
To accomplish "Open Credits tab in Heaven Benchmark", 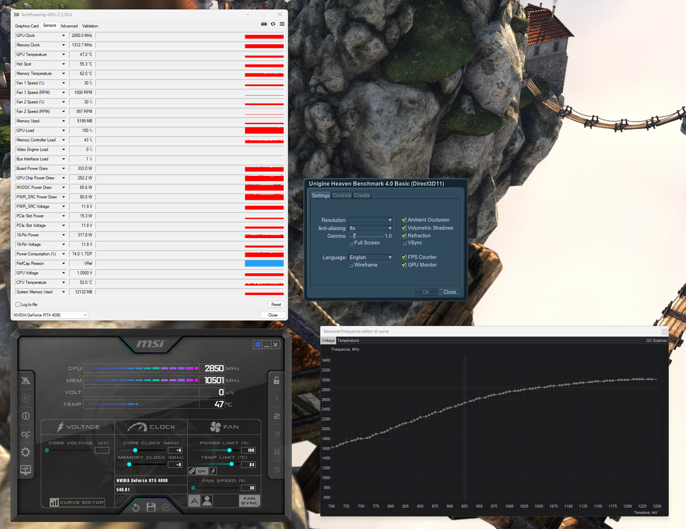I will (x=362, y=196).
